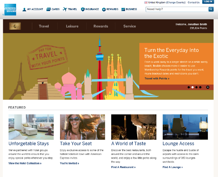
Task: Click the UK flag icon
Action: tap(146, 3)
